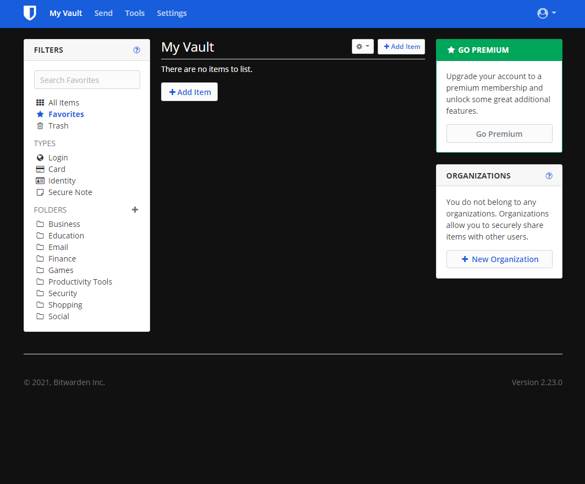Select the Login type filter

(x=58, y=157)
